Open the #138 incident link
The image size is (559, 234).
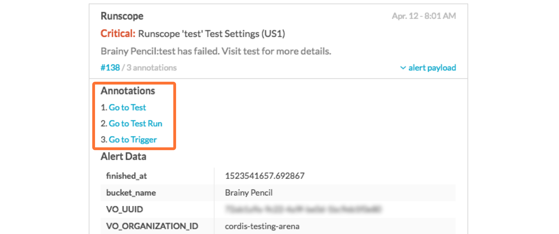110,68
